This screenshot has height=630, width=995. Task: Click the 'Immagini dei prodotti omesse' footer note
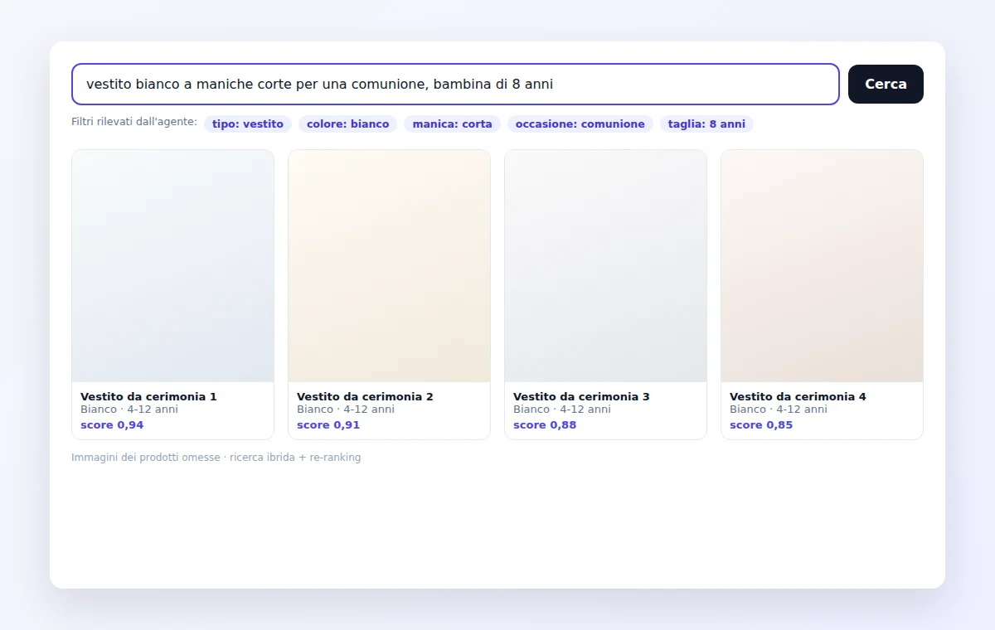[x=146, y=458]
